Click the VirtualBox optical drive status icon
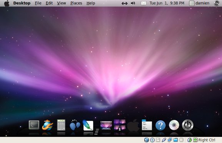Viewport: 222px width, 143px height. point(152,140)
